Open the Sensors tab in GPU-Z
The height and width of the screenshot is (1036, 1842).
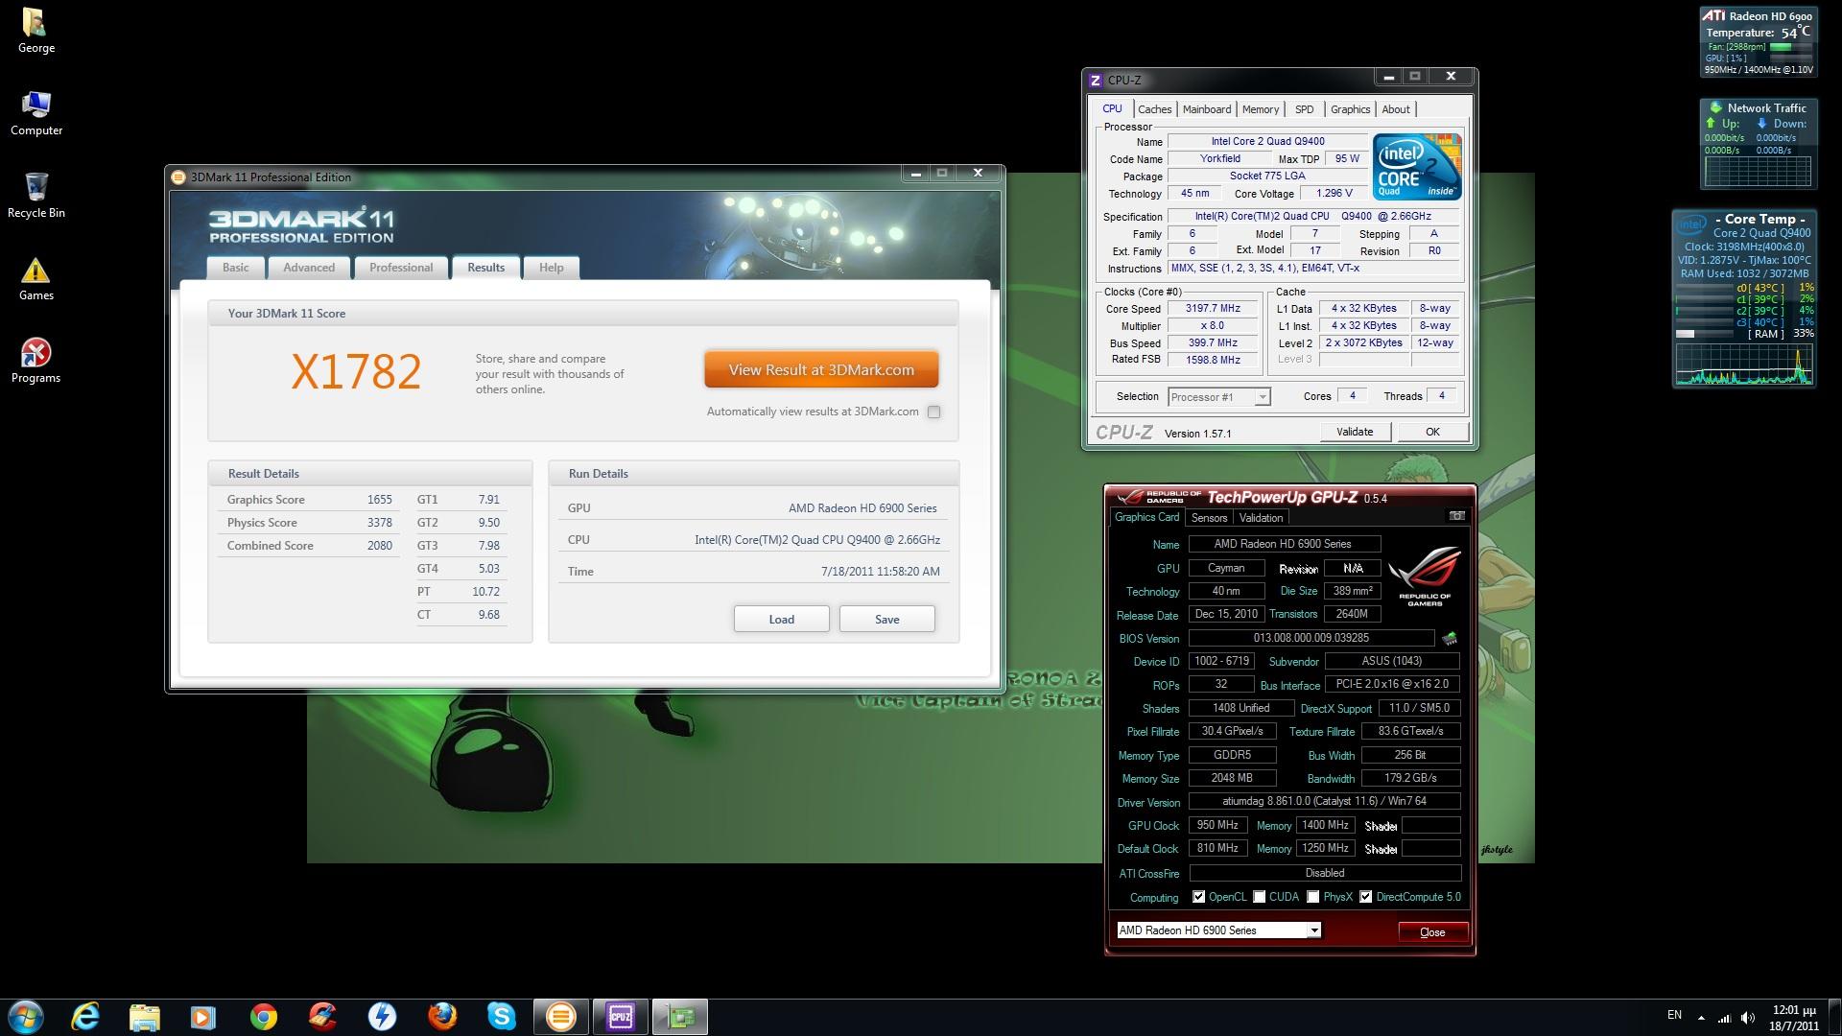(x=1209, y=518)
